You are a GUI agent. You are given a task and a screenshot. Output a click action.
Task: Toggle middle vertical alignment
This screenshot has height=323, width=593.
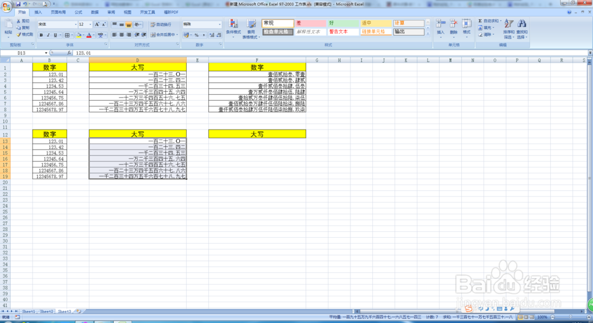click(122, 24)
